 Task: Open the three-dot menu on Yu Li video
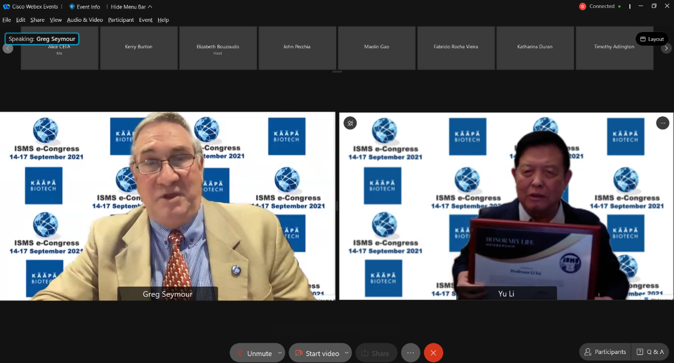tap(662, 123)
